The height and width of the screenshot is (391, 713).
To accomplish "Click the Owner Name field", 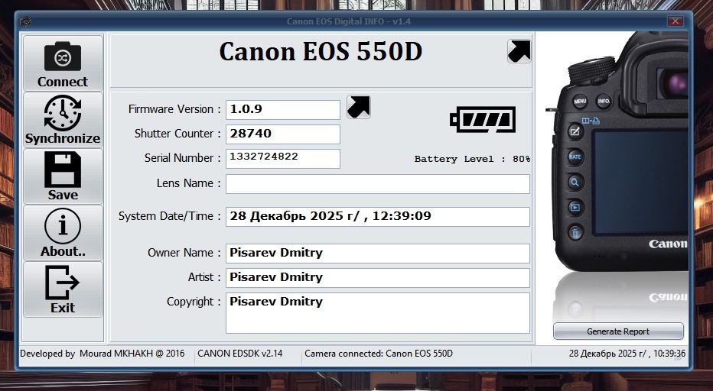I will [x=378, y=253].
